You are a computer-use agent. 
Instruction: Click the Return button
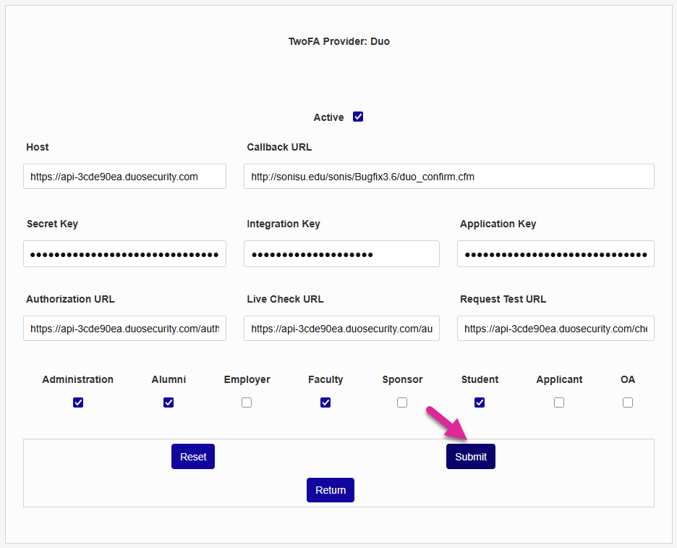click(x=331, y=490)
